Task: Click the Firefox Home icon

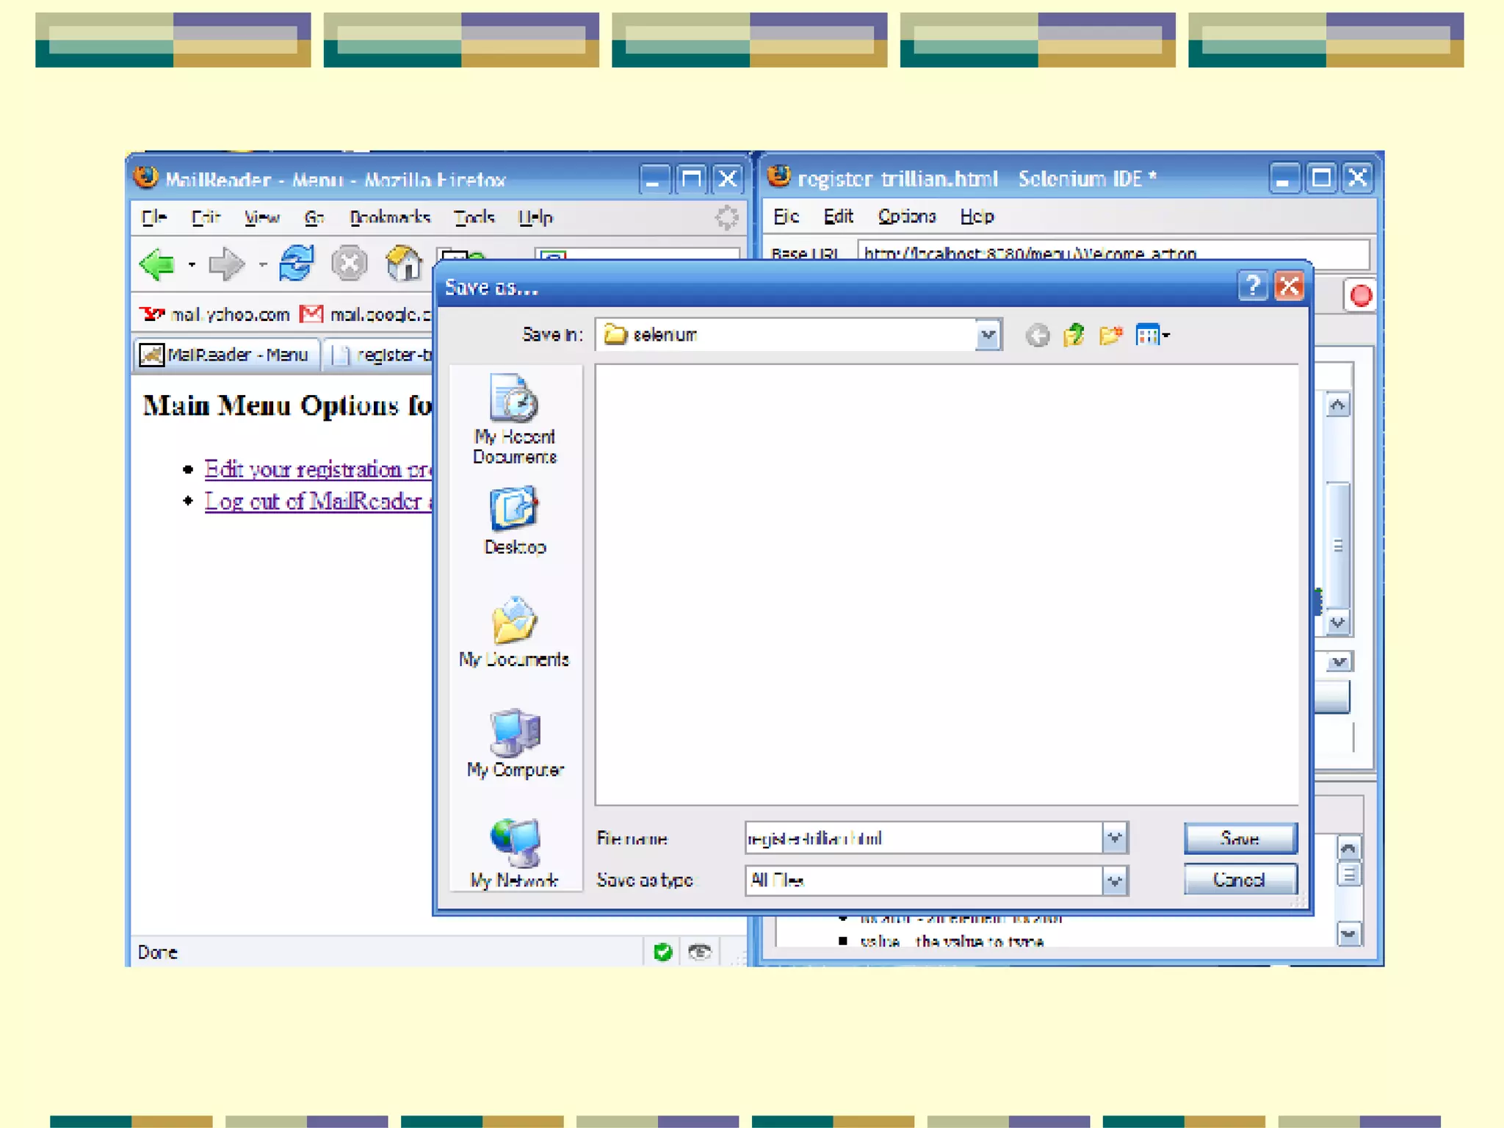Action: (x=404, y=264)
